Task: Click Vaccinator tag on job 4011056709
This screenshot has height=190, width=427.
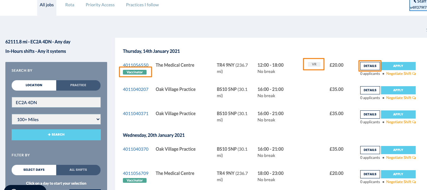Action: (135, 181)
